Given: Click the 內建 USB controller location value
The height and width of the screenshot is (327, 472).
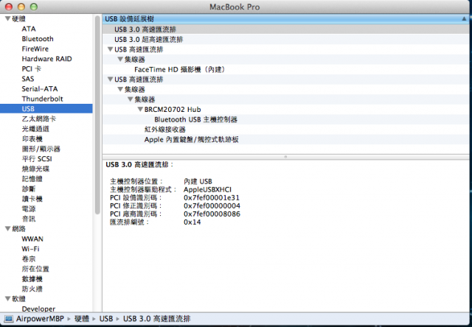Looking at the screenshot, I should click(198, 181).
